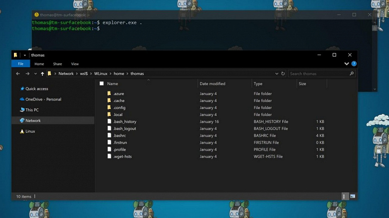Sort by the Date modified column header
Screen dimensions: 389x218
click(x=212, y=84)
